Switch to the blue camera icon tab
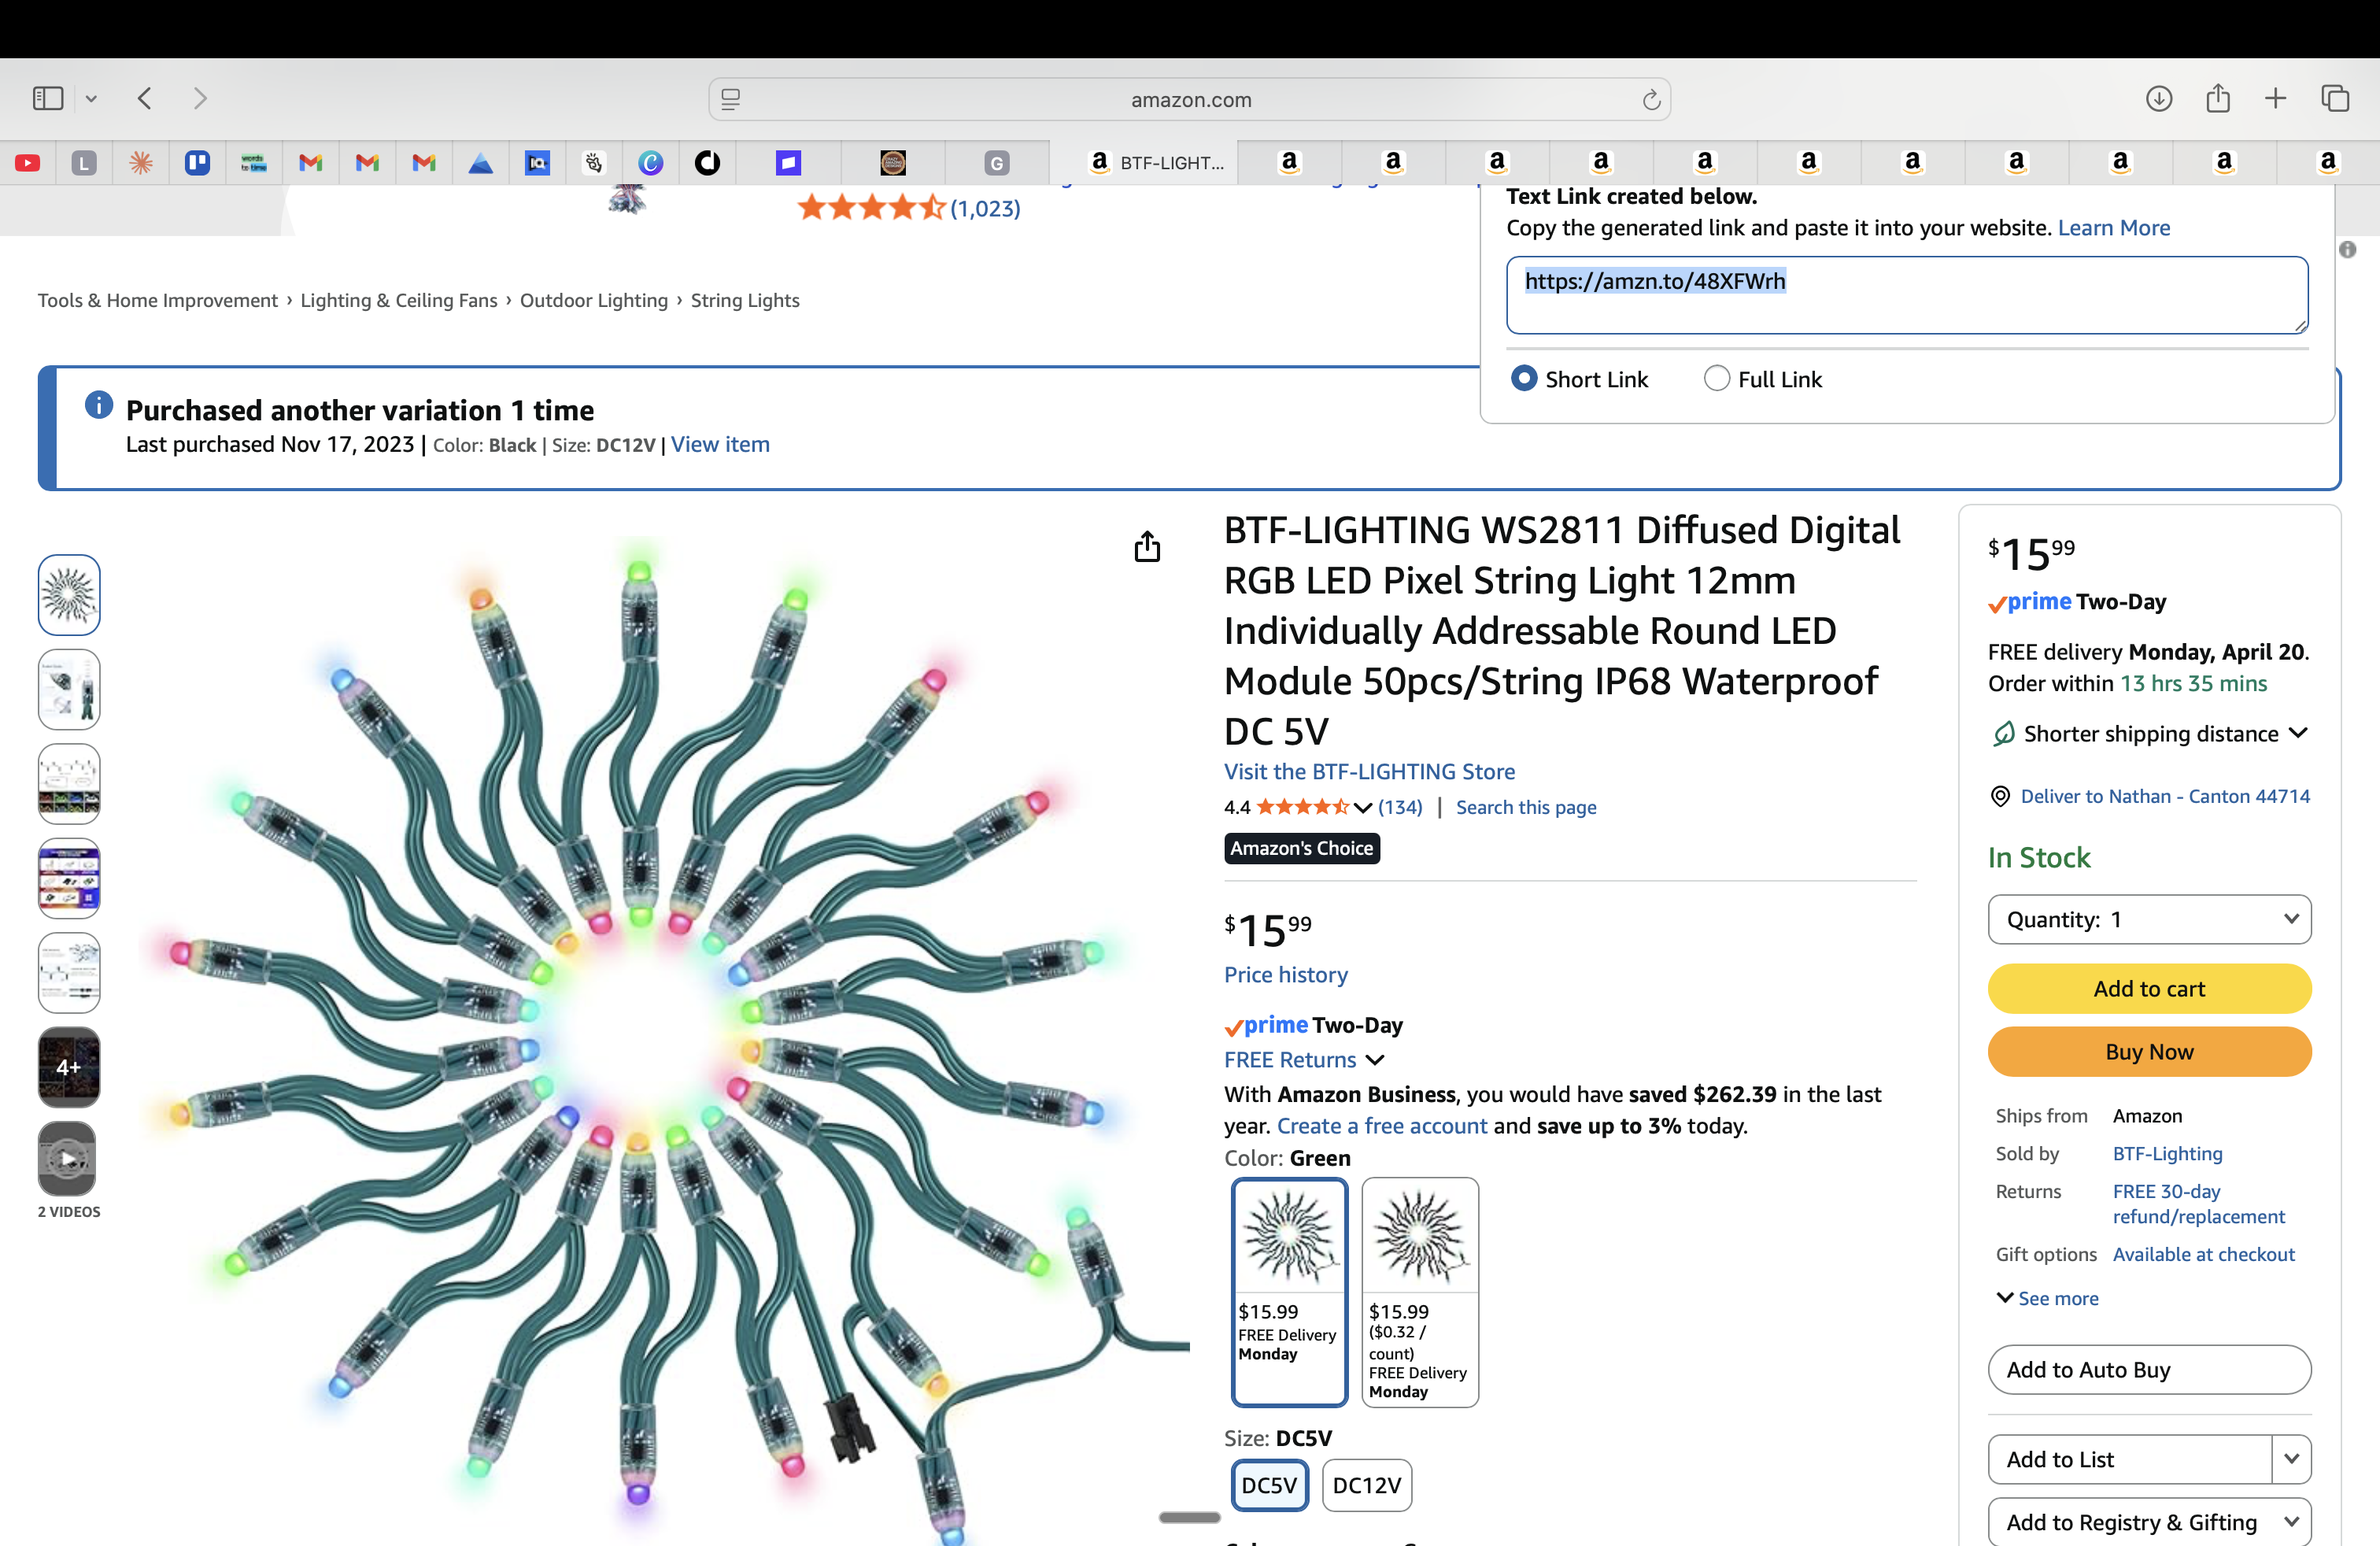 pos(538,162)
